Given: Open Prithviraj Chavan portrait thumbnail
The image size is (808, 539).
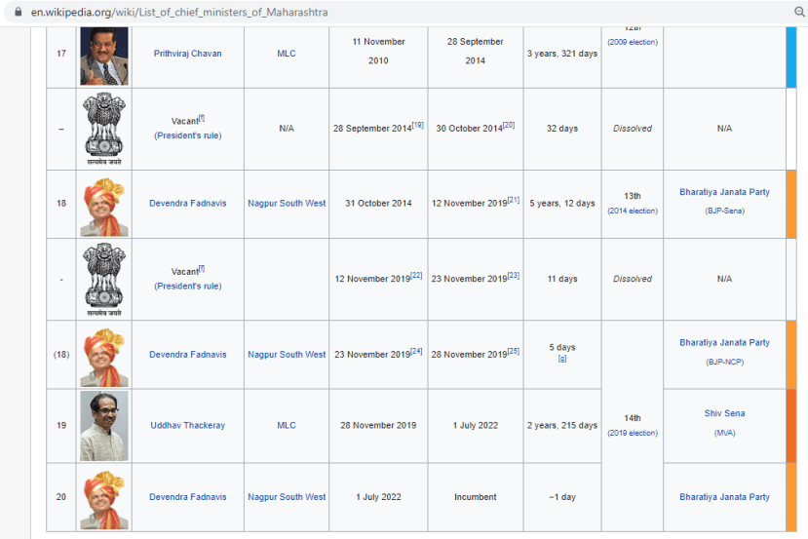Looking at the screenshot, I should coord(104,55).
